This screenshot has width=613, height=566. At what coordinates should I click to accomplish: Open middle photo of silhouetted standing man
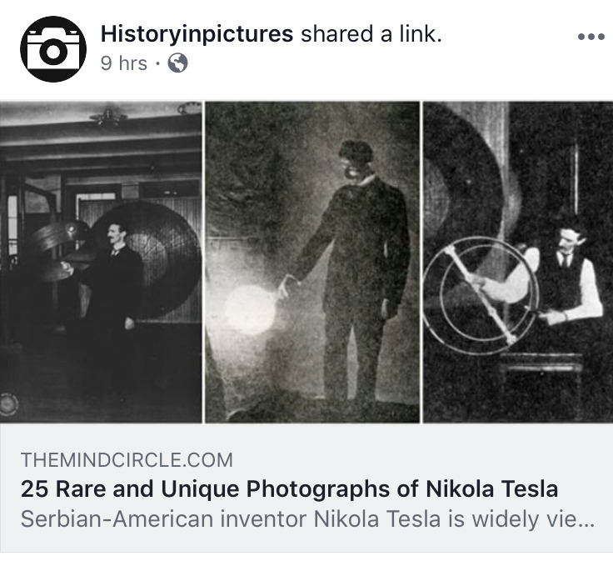(x=312, y=262)
